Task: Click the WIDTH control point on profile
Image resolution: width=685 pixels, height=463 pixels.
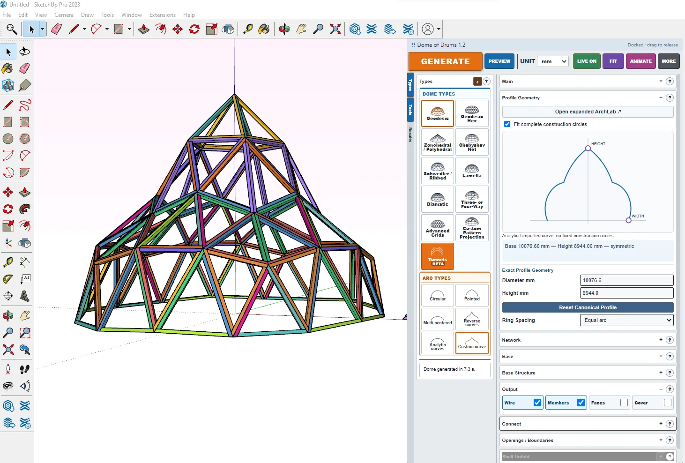Action: [x=629, y=220]
